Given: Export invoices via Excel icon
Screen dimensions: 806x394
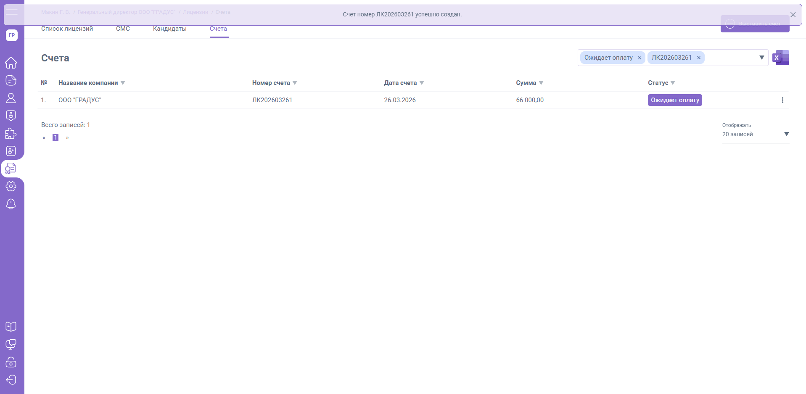Looking at the screenshot, I should (781, 58).
